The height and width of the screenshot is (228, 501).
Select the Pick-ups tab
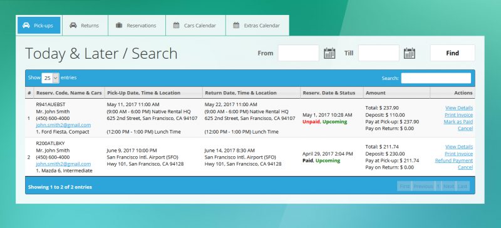point(39,26)
